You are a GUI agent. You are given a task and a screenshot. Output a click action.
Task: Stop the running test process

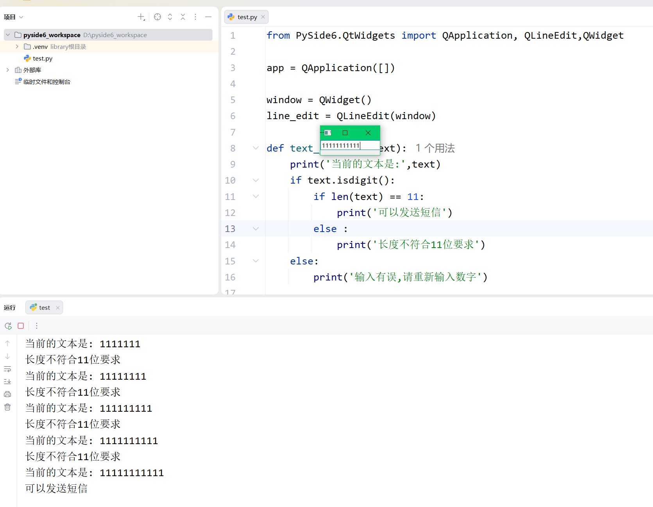click(20, 326)
